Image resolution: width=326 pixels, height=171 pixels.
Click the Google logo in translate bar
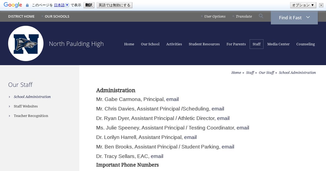click(13, 5)
